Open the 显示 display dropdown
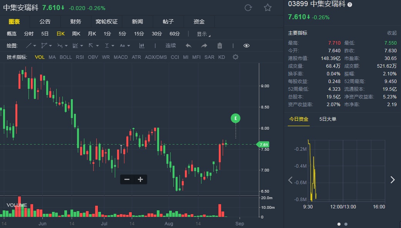The height and width of the screenshot is (228, 401). tap(203, 34)
